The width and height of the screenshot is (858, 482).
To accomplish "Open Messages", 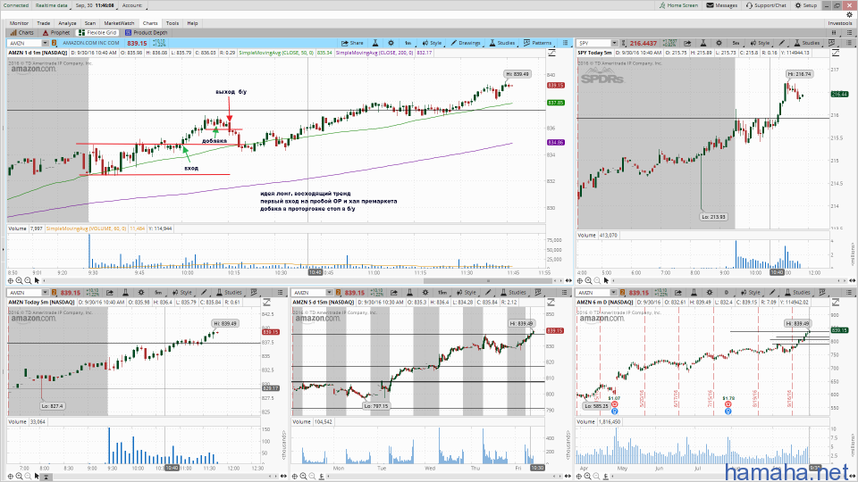I will 722,5.
